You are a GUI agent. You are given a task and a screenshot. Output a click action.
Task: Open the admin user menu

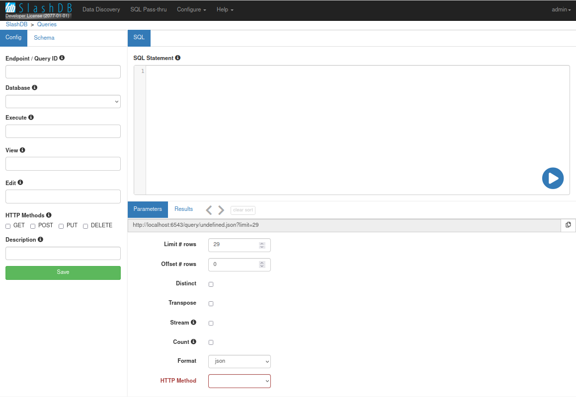(x=561, y=9)
